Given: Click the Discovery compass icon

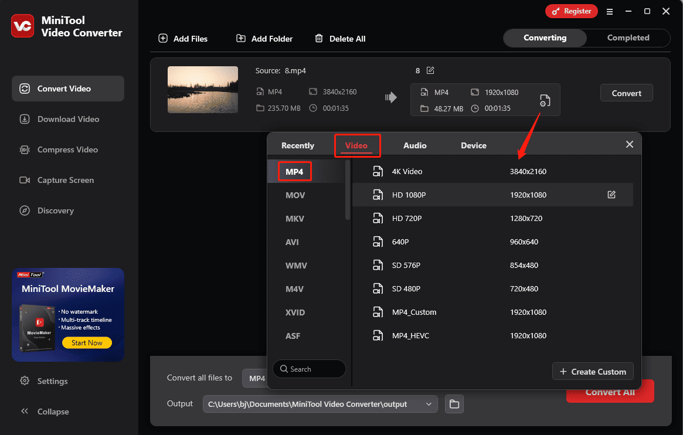Looking at the screenshot, I should [25, 210].
